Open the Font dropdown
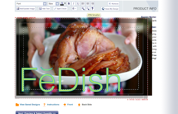This screenshot has height=114, width=178. (31, 4)
